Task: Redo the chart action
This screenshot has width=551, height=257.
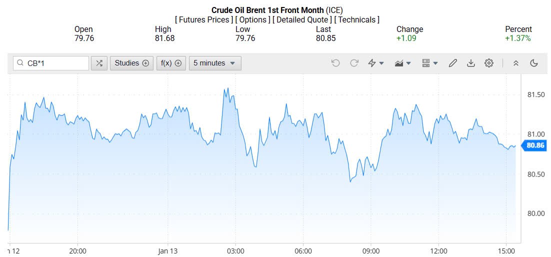Action: [354, 63]
